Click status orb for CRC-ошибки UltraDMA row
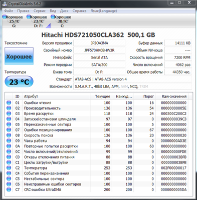 pos(9,189)
